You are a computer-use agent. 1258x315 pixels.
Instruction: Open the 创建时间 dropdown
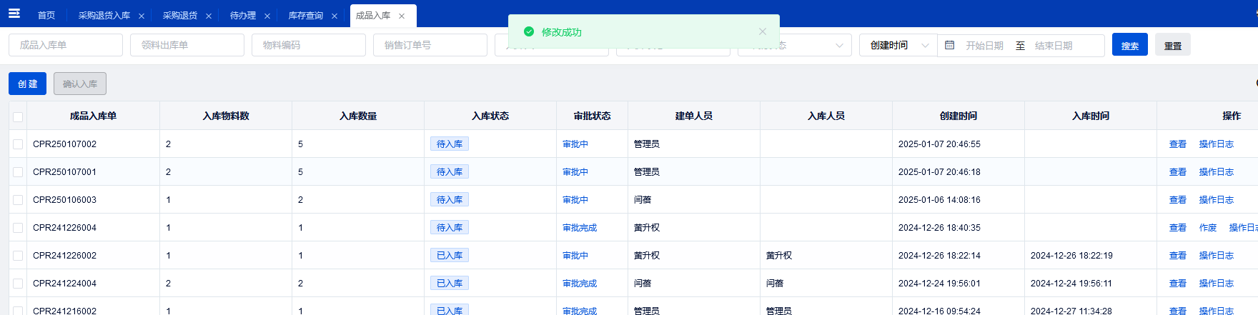point(898,45)
